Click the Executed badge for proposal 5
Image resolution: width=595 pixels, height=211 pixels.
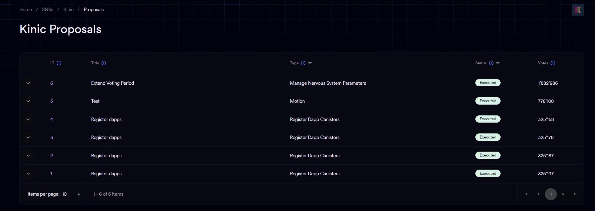488,101
